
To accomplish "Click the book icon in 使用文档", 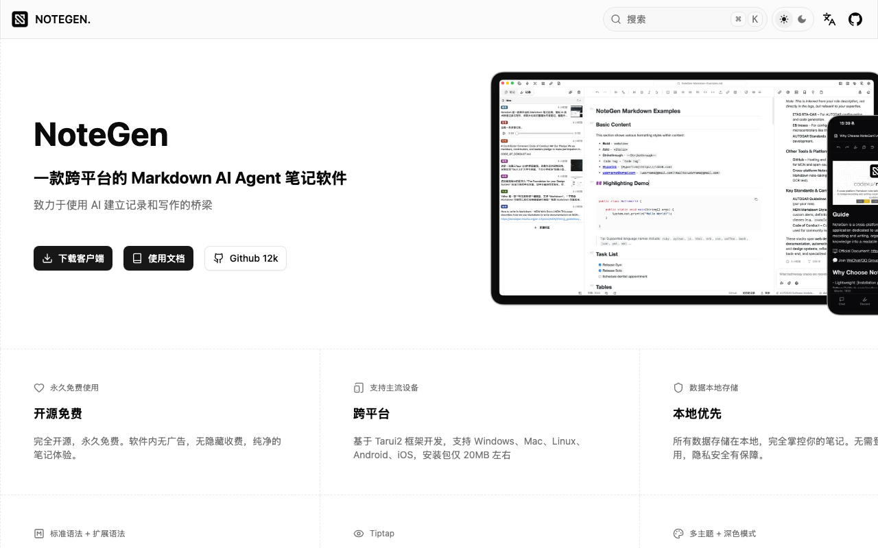I will pos(137,258).
